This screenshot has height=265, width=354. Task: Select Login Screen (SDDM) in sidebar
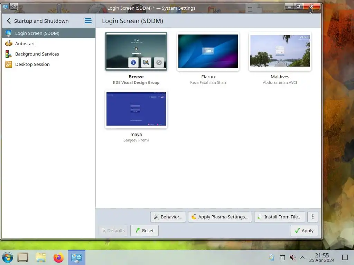tap(48, 33)
